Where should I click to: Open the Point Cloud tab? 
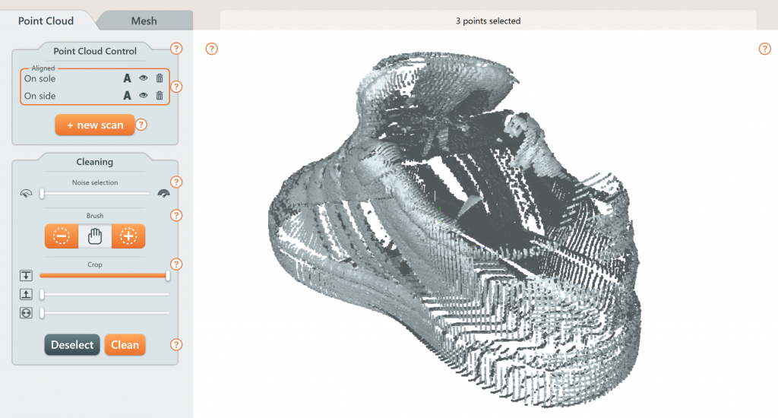[46, 21]
